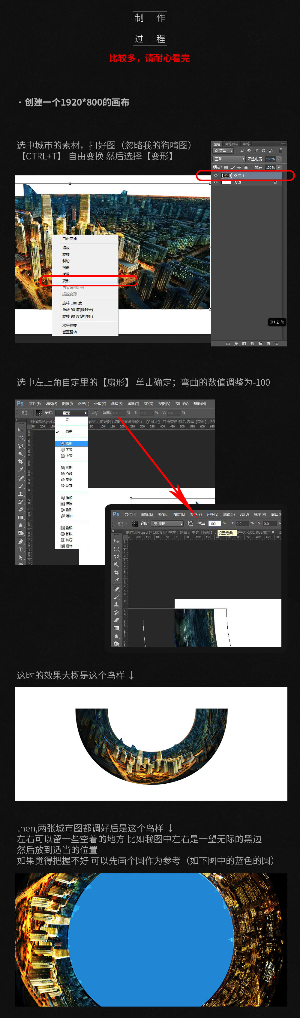This screenshot has height=1018, width=300.
Task: Choose 自由变换 in the context menu
Action: point(85,239)
